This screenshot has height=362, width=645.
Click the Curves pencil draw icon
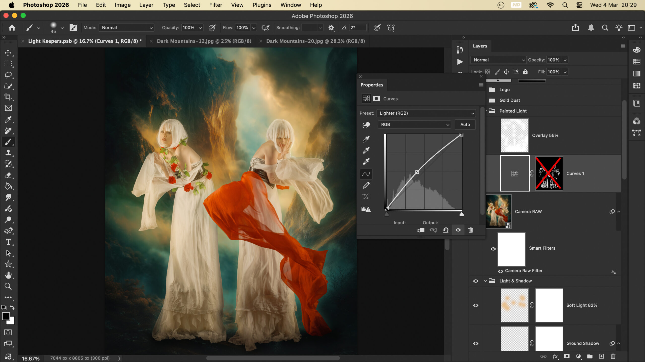point(366,186)
